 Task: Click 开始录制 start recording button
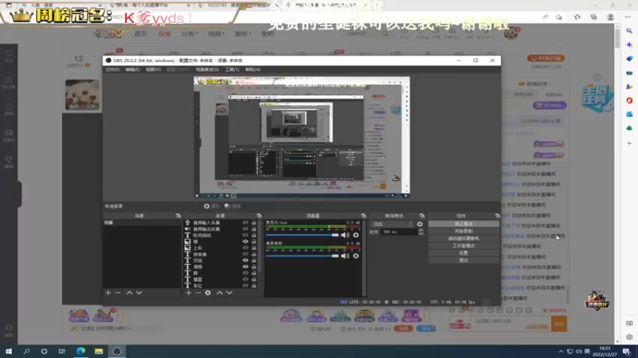[463, 232]
